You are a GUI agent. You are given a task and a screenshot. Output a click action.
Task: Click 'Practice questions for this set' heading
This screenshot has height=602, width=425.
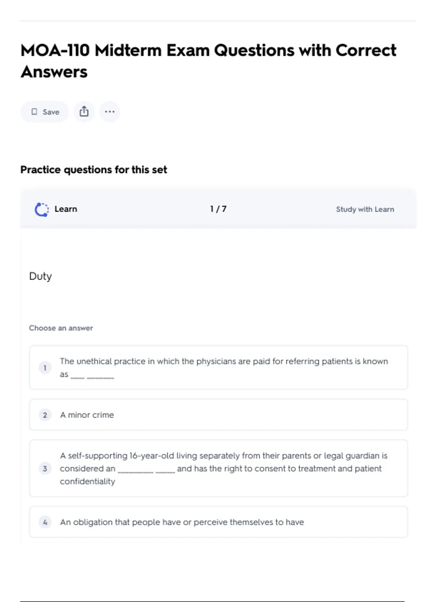coord(93,170)
